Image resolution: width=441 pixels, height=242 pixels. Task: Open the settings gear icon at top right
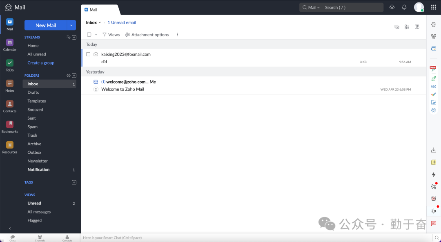pyautogui.click(x=434, y=24)
